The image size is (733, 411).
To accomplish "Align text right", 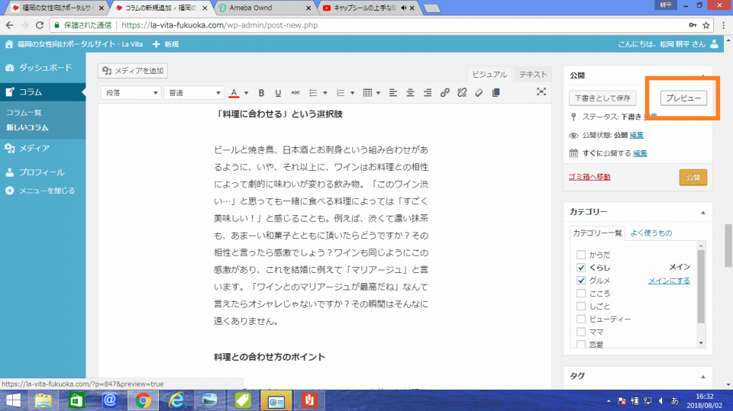I will [x=428, y=92].
